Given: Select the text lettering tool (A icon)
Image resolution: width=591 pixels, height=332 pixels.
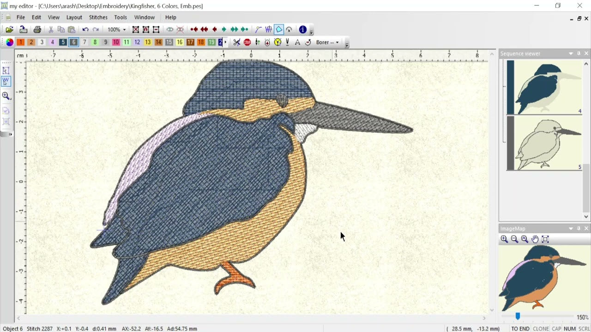Looking at the screenshot, I should point(298,42).
